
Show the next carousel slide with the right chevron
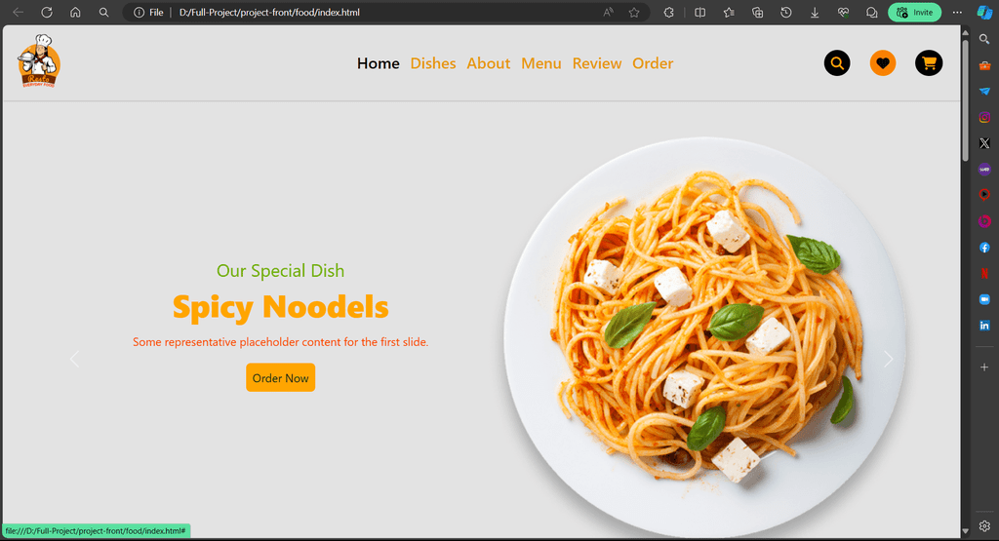click(888, 359)
